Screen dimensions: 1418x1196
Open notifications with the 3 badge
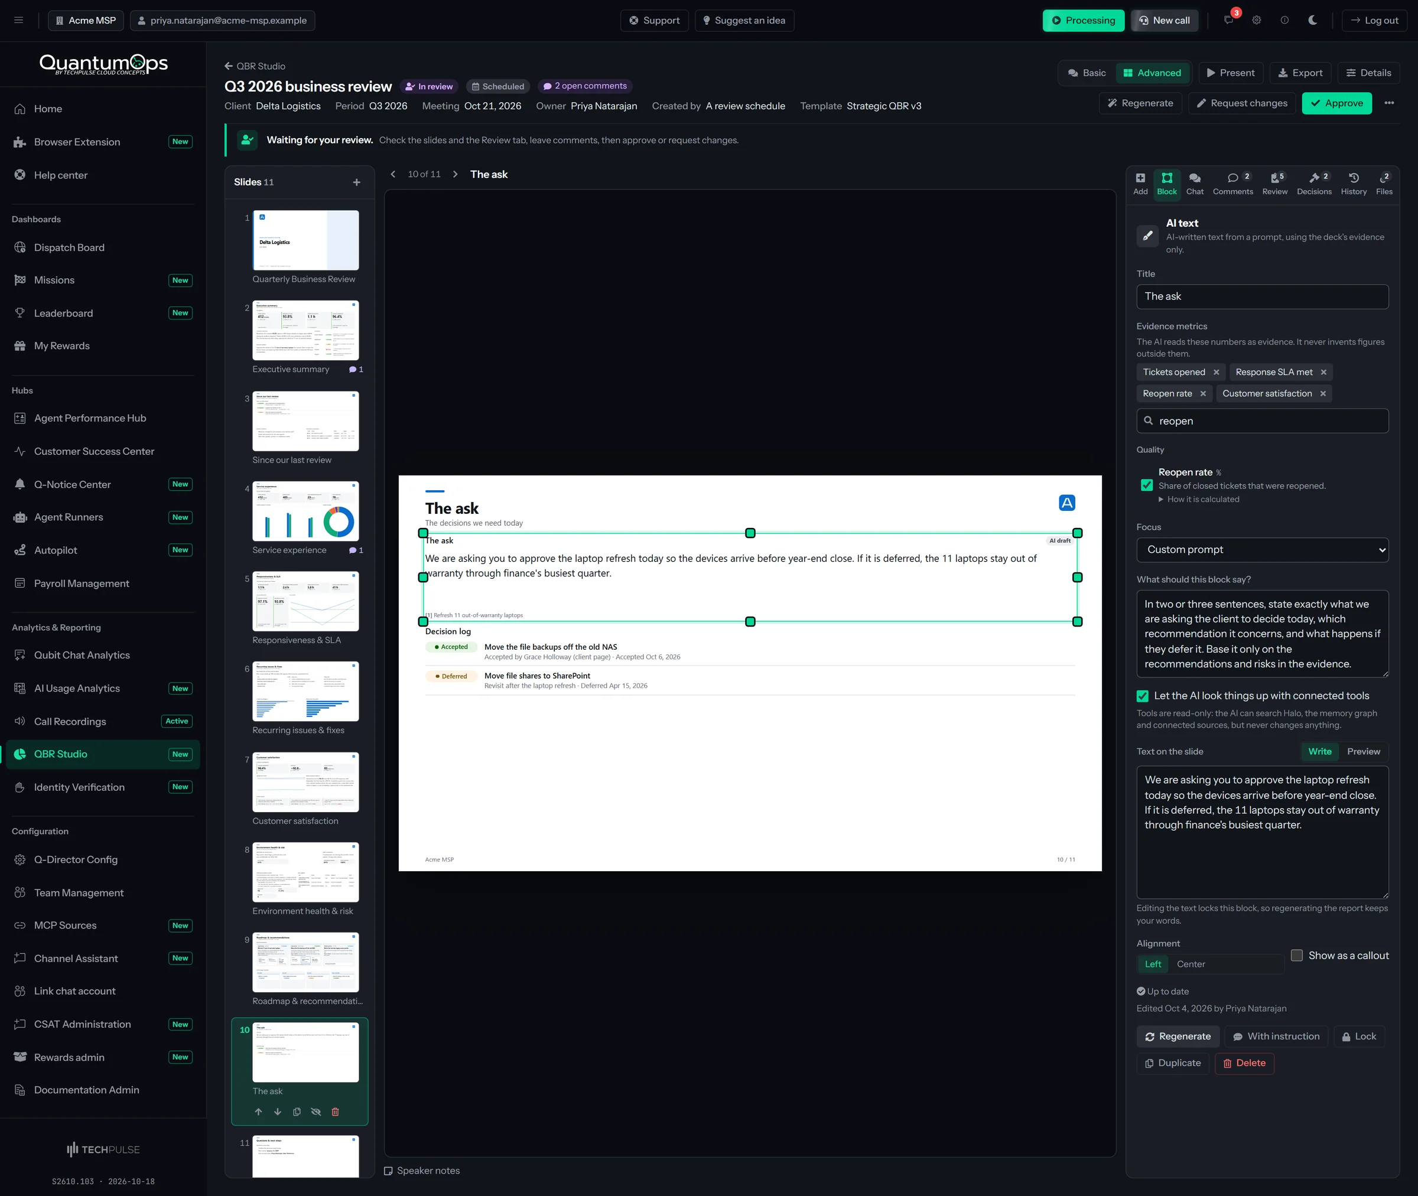[x=1229, y=20]
